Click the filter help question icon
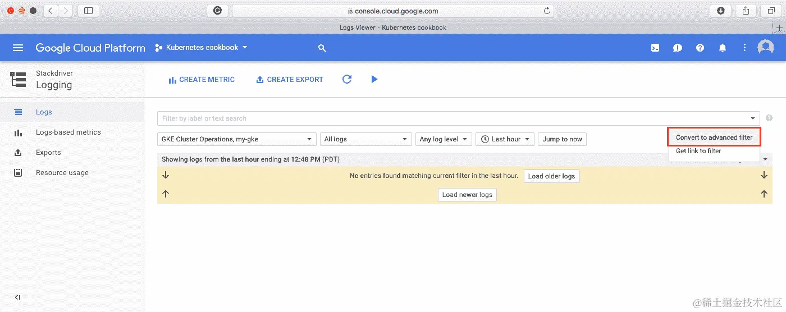This screenshot has width=786, height=312. [x=769, y=118]
